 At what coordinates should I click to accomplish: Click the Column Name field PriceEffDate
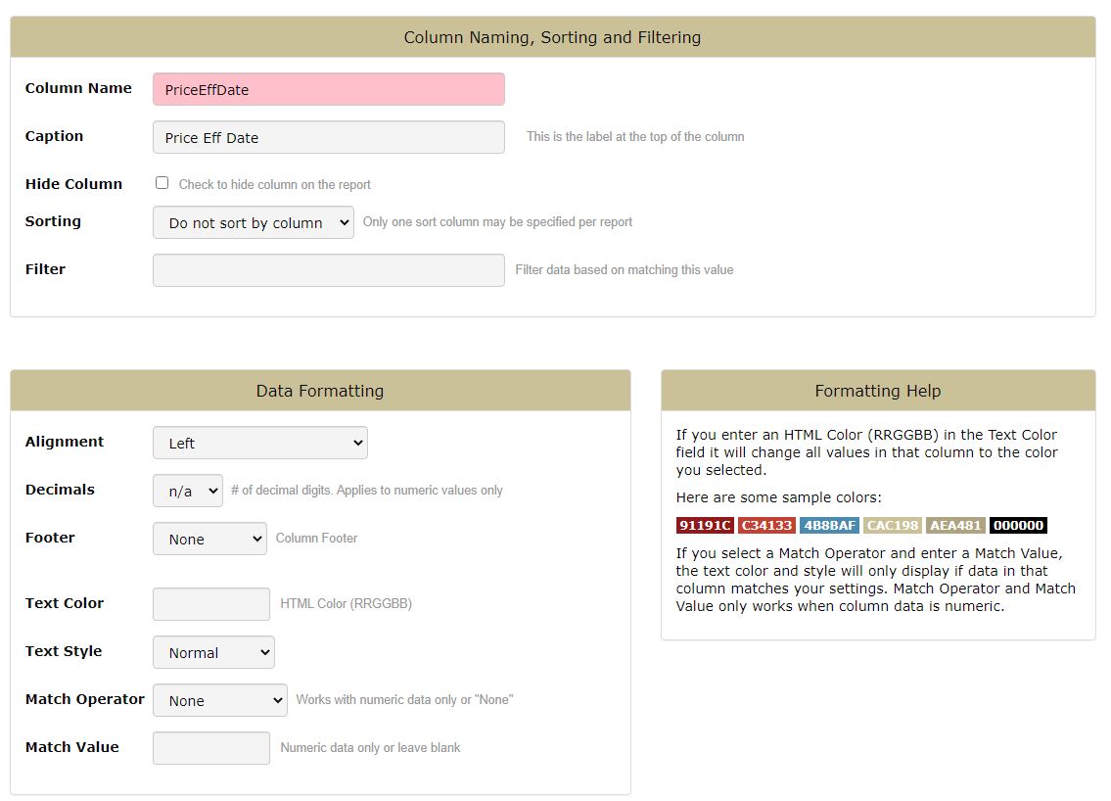(329, 89)
